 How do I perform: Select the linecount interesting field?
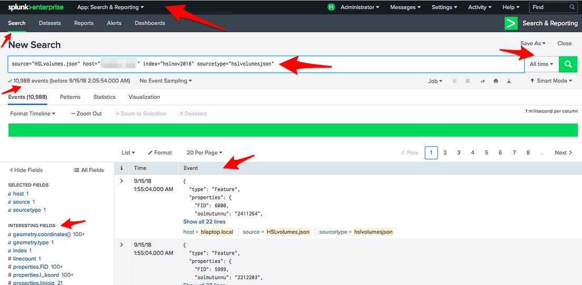tap(24, 259)
